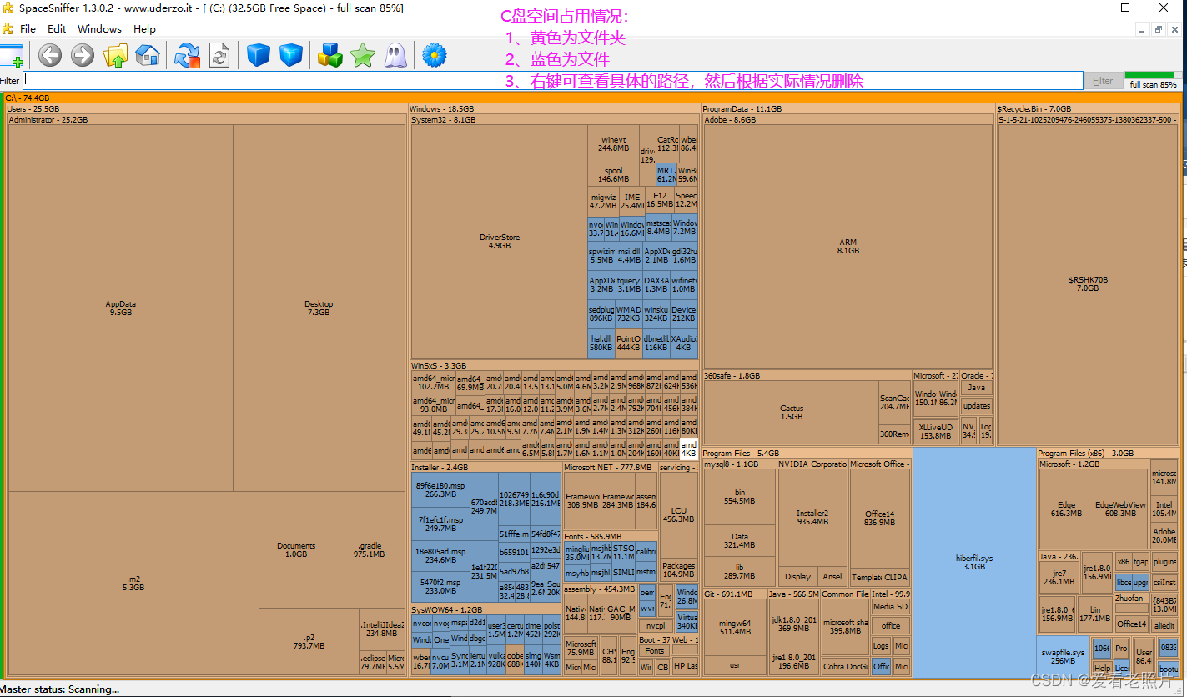Open the File menu
The height and width of the screenshot is (697, 1187).
(x=28, y=28)
